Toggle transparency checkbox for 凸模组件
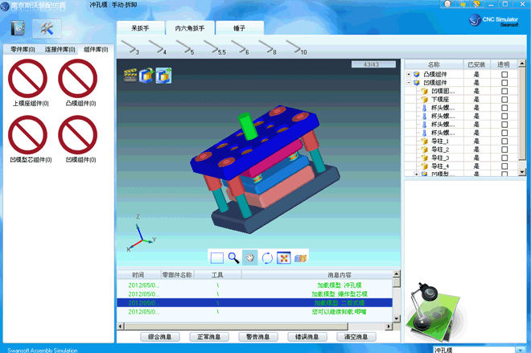531x353 pixels. [504, 74]
